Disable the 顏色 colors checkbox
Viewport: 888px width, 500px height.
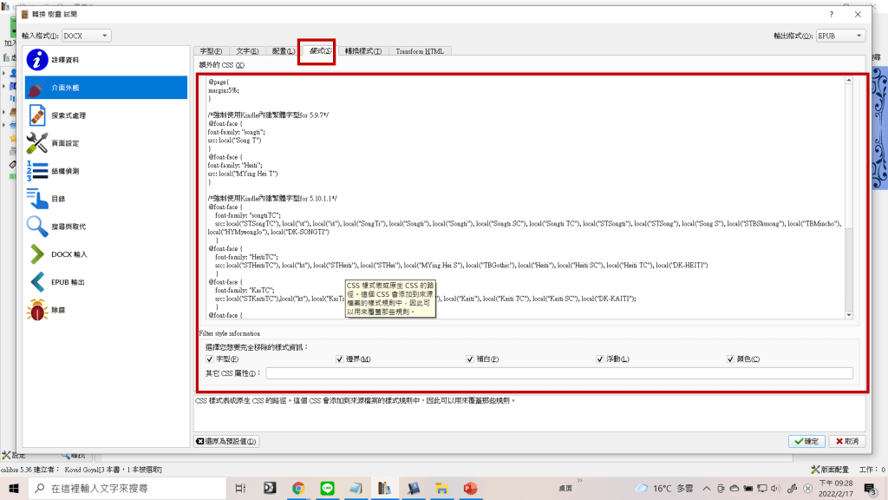point(730,359)
